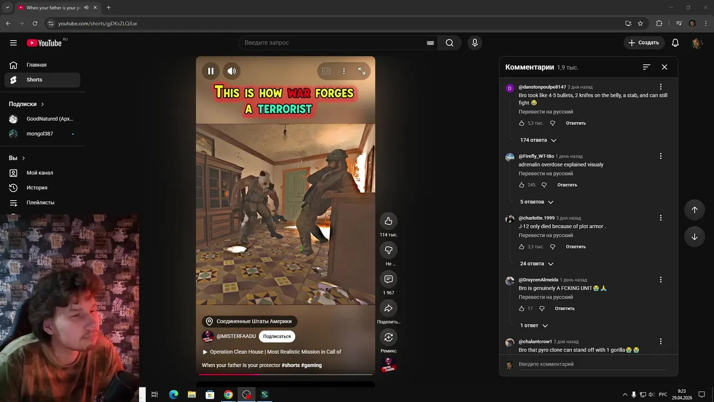714x402 pixels.
Task: Open the Главная sidebar item
Action: click(42, 65)
